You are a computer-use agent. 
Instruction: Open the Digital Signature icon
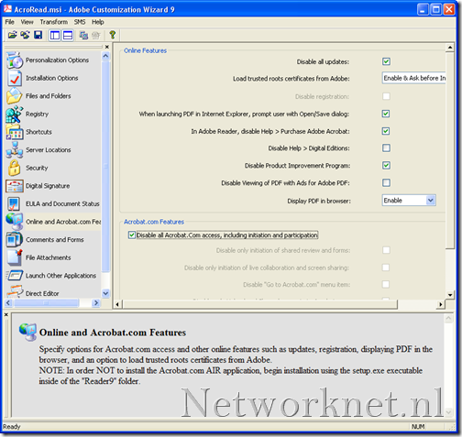click(x=15, y=186)
